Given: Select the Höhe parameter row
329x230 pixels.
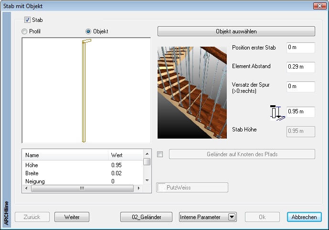Looking at the screenshot, I should (83, 165).
